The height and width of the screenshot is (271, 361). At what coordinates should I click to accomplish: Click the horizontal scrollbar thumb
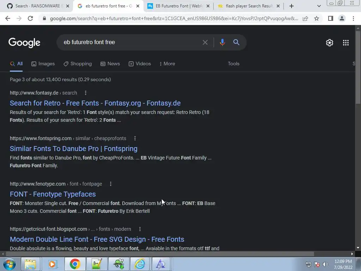point(160,254)
